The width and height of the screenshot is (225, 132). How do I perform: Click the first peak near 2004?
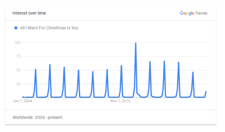click(36, 70)
